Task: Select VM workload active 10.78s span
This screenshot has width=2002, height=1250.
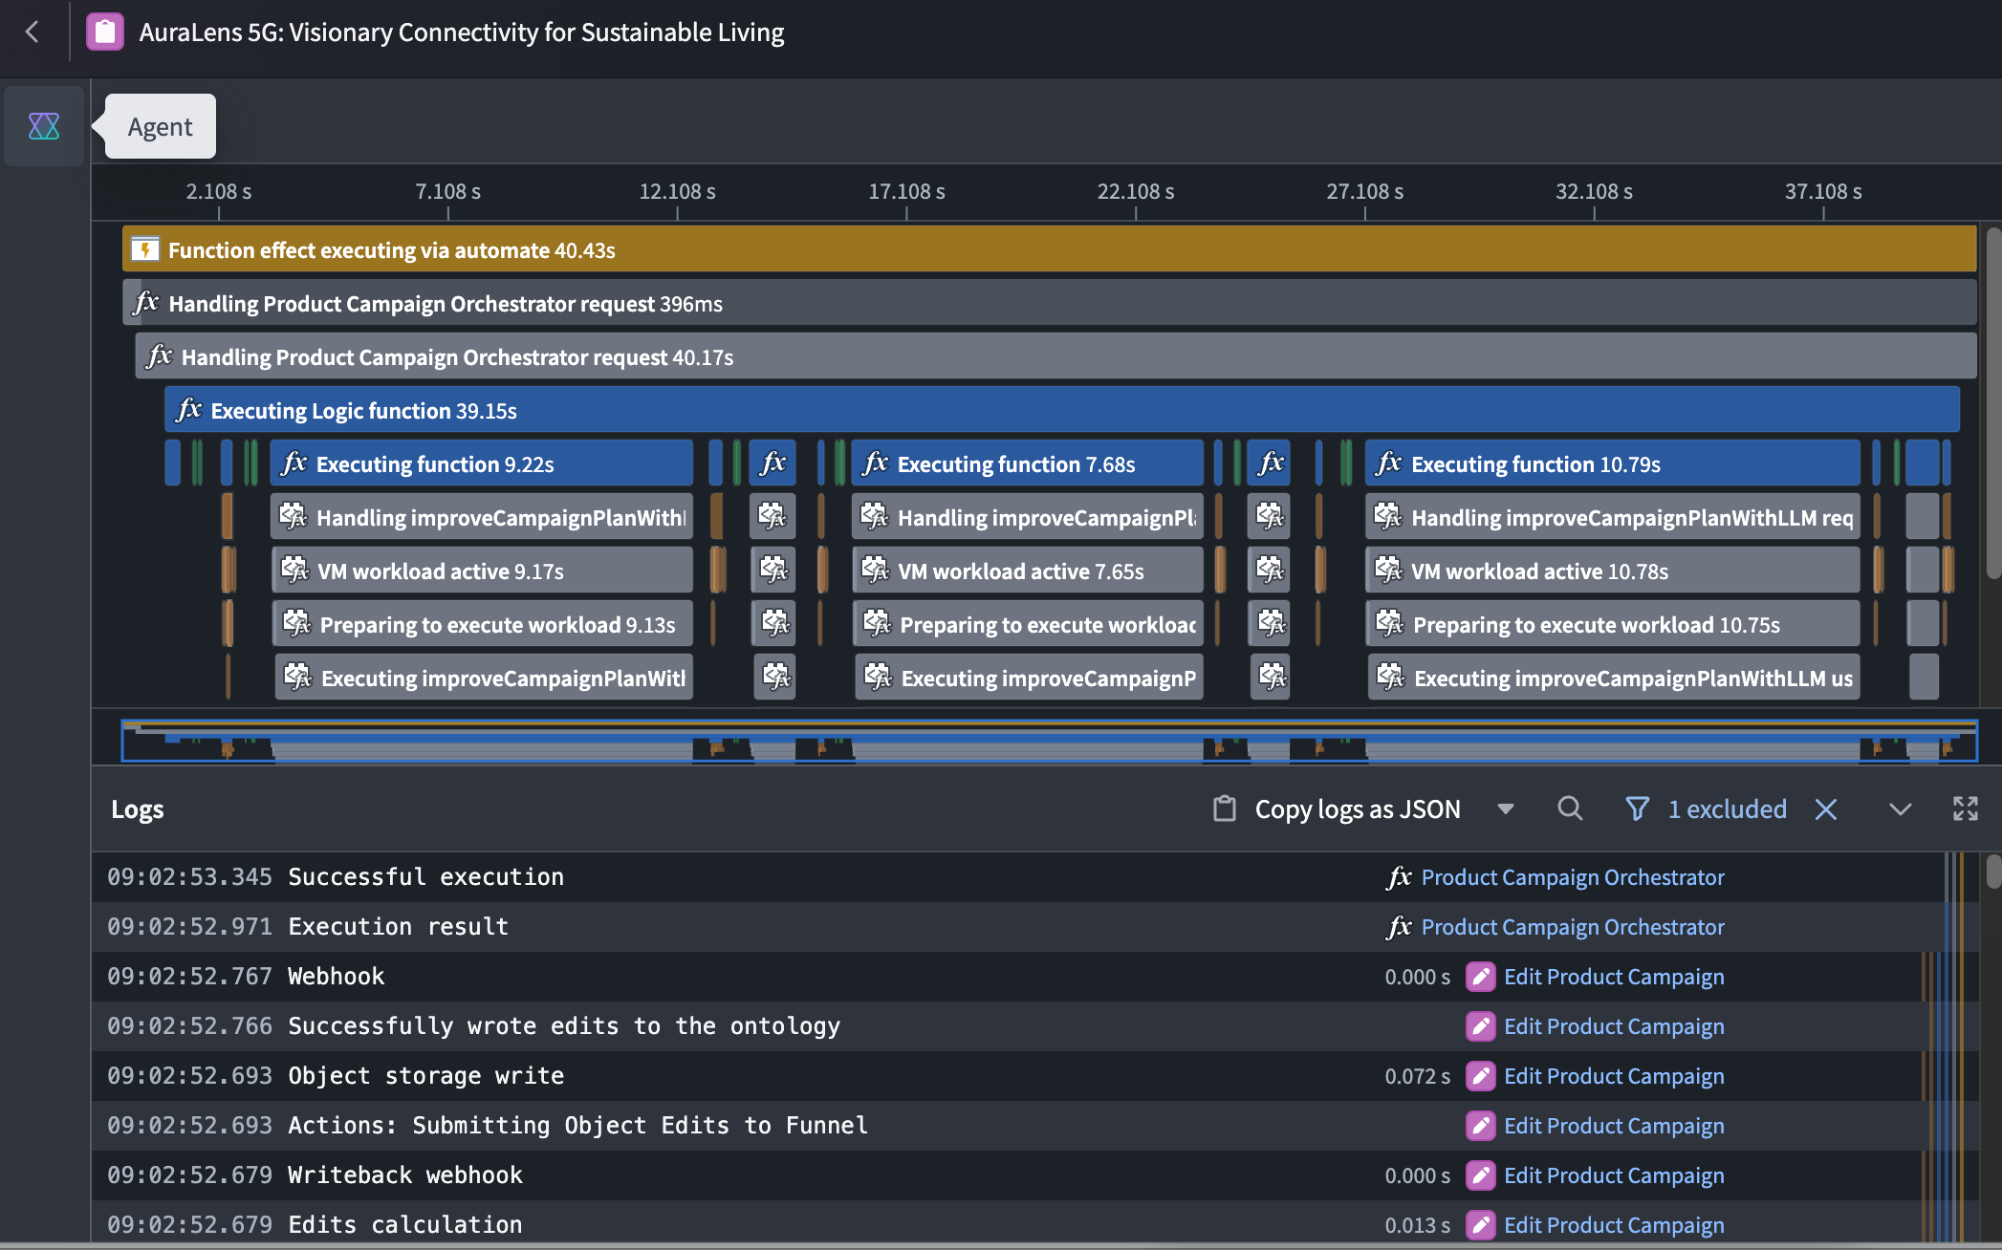Action: point(1614,571)
